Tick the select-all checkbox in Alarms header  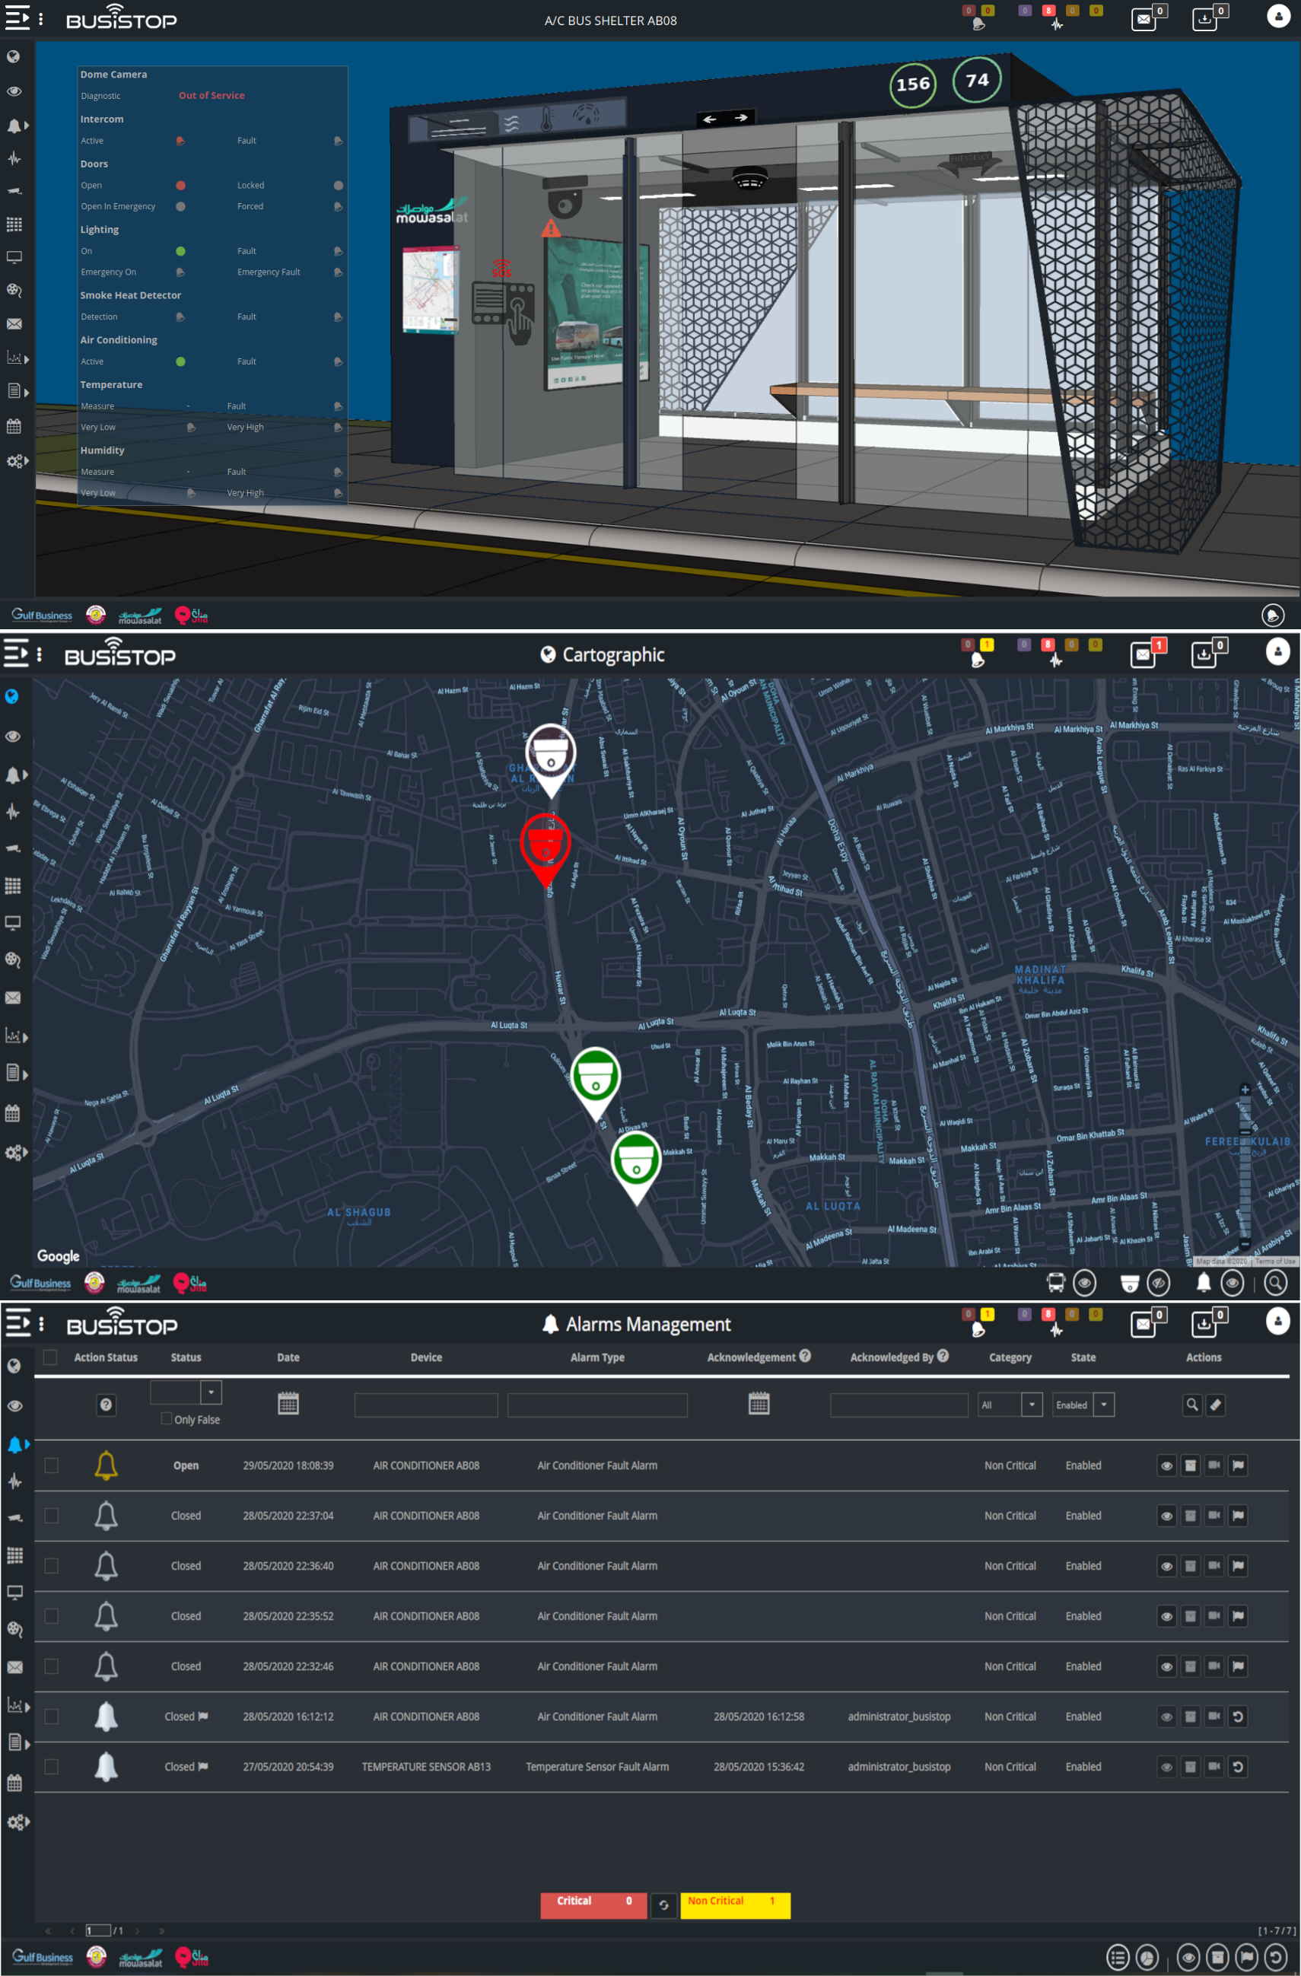[x=49, y=1357]
